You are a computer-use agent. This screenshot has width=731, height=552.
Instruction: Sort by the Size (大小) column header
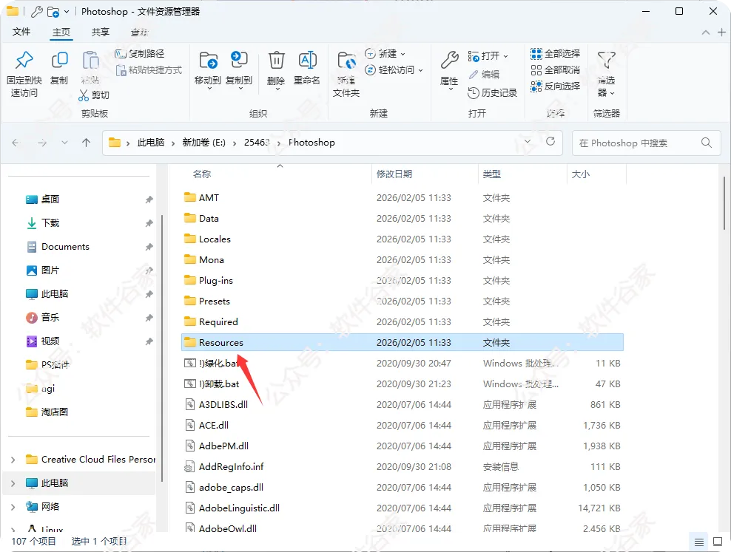(581, 174)
